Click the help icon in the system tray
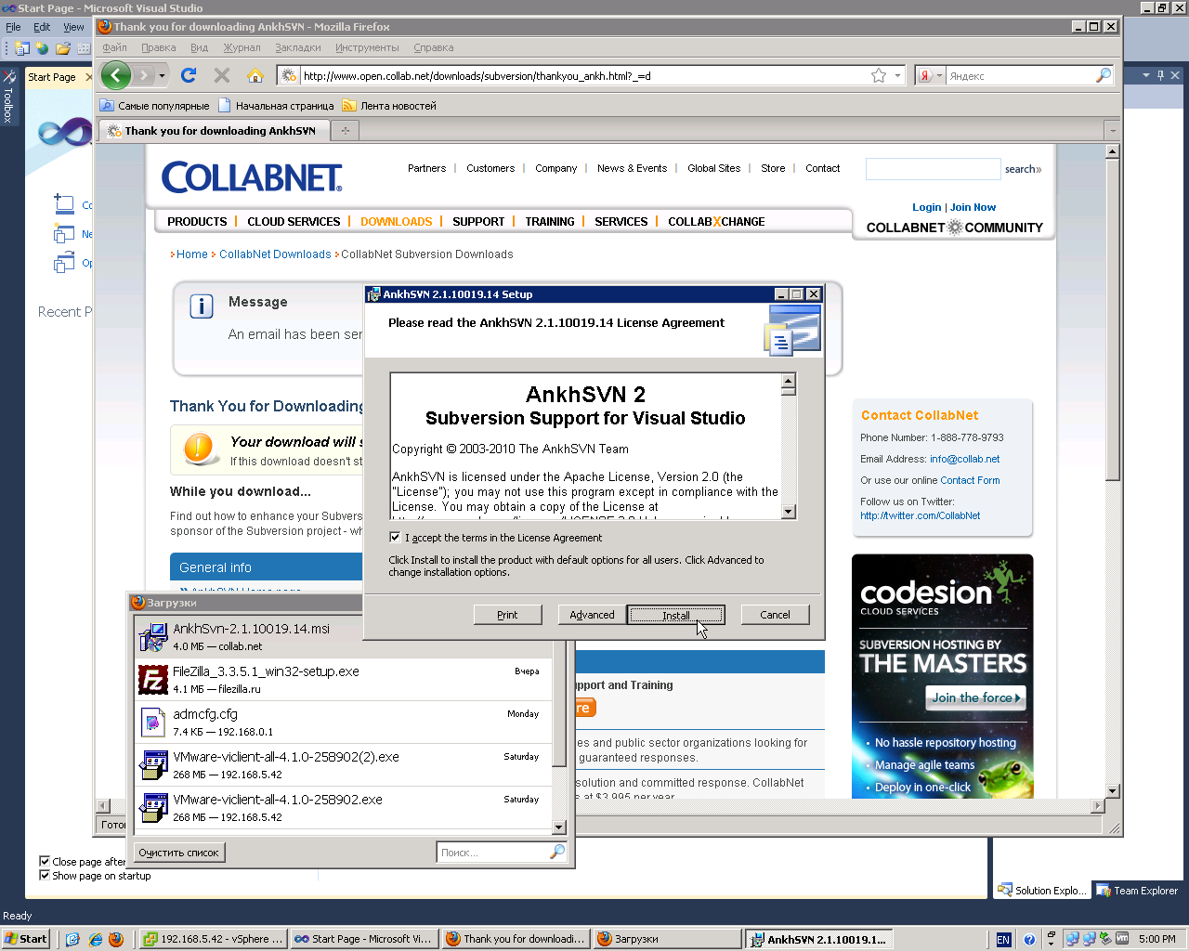 (1029, 939)
